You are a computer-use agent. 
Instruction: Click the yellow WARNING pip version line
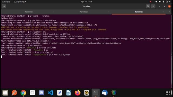click(45, 27)
